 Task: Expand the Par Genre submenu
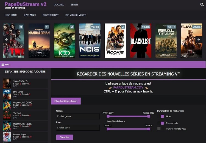[11, 15]
